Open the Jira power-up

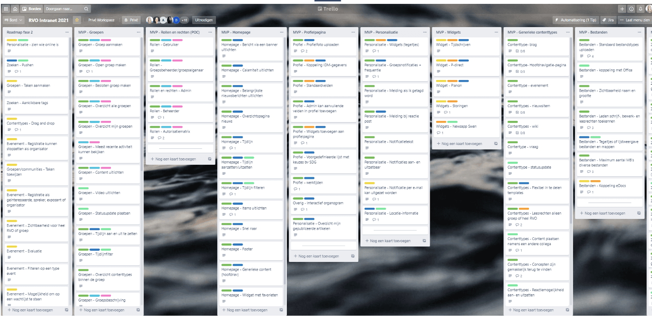pyautogui.click(x=608, y=20)
